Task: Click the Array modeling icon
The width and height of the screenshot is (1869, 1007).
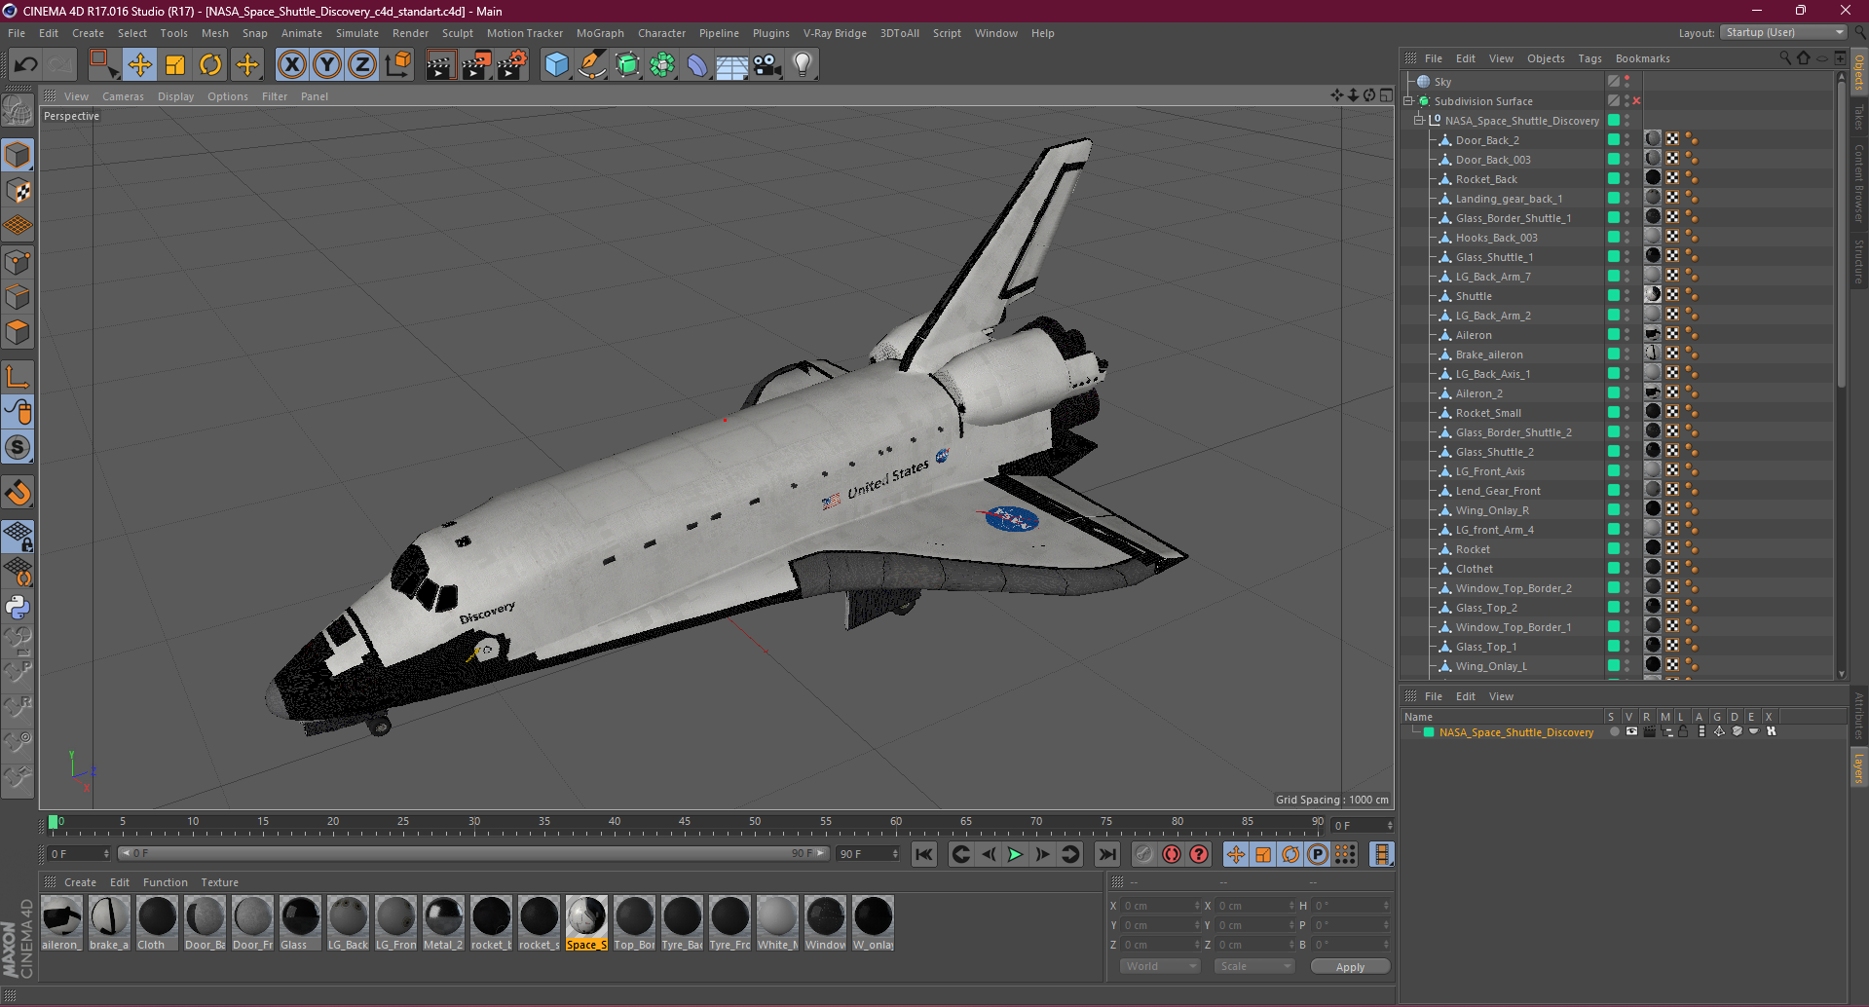Action: point(662,65)
